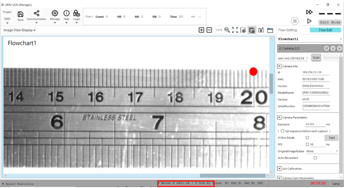
Task: Click the zoom out minus icon
Action: (209, 30)
